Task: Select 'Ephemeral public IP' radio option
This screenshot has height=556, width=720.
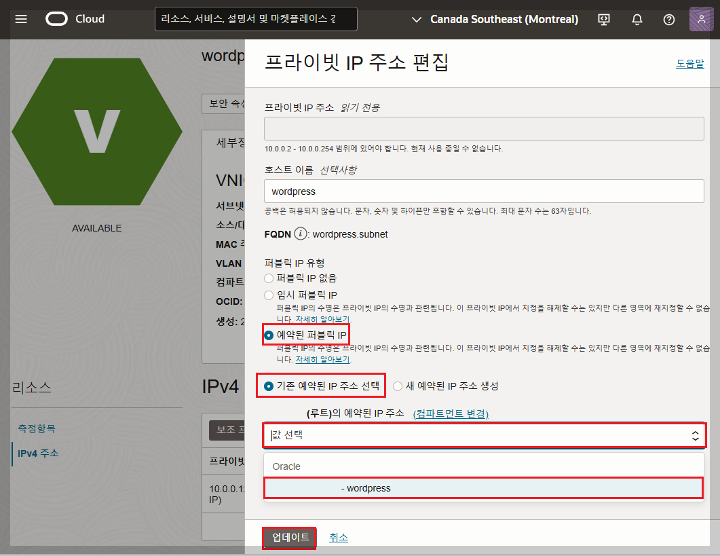Action: click(x=269, y=295)
